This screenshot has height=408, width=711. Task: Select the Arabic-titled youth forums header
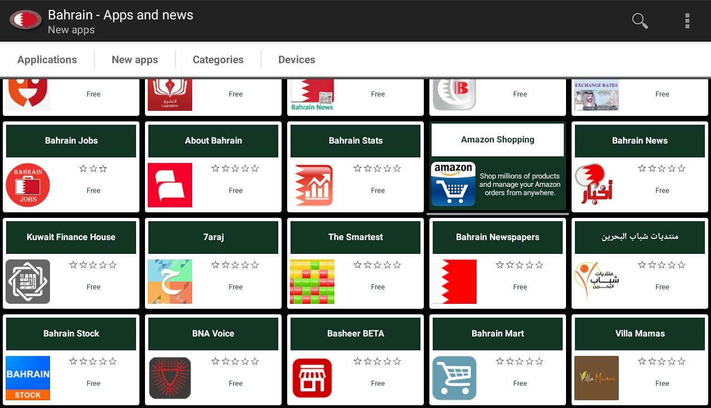[640, 237]
